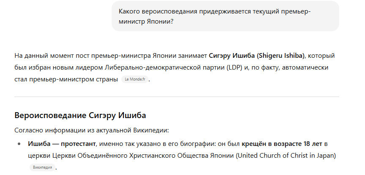Click the text United Church of Christ in Japan

[286, 156]
